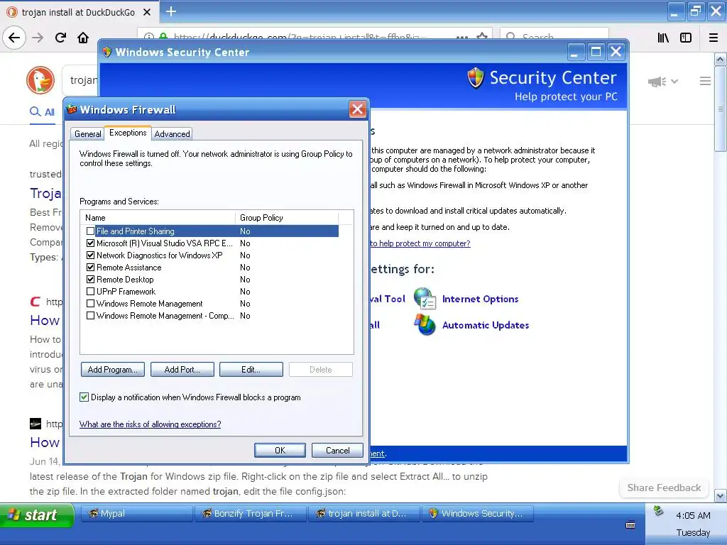727x545 pixels.
Task: Open the Start menu
Action: (x=37, y=514)
